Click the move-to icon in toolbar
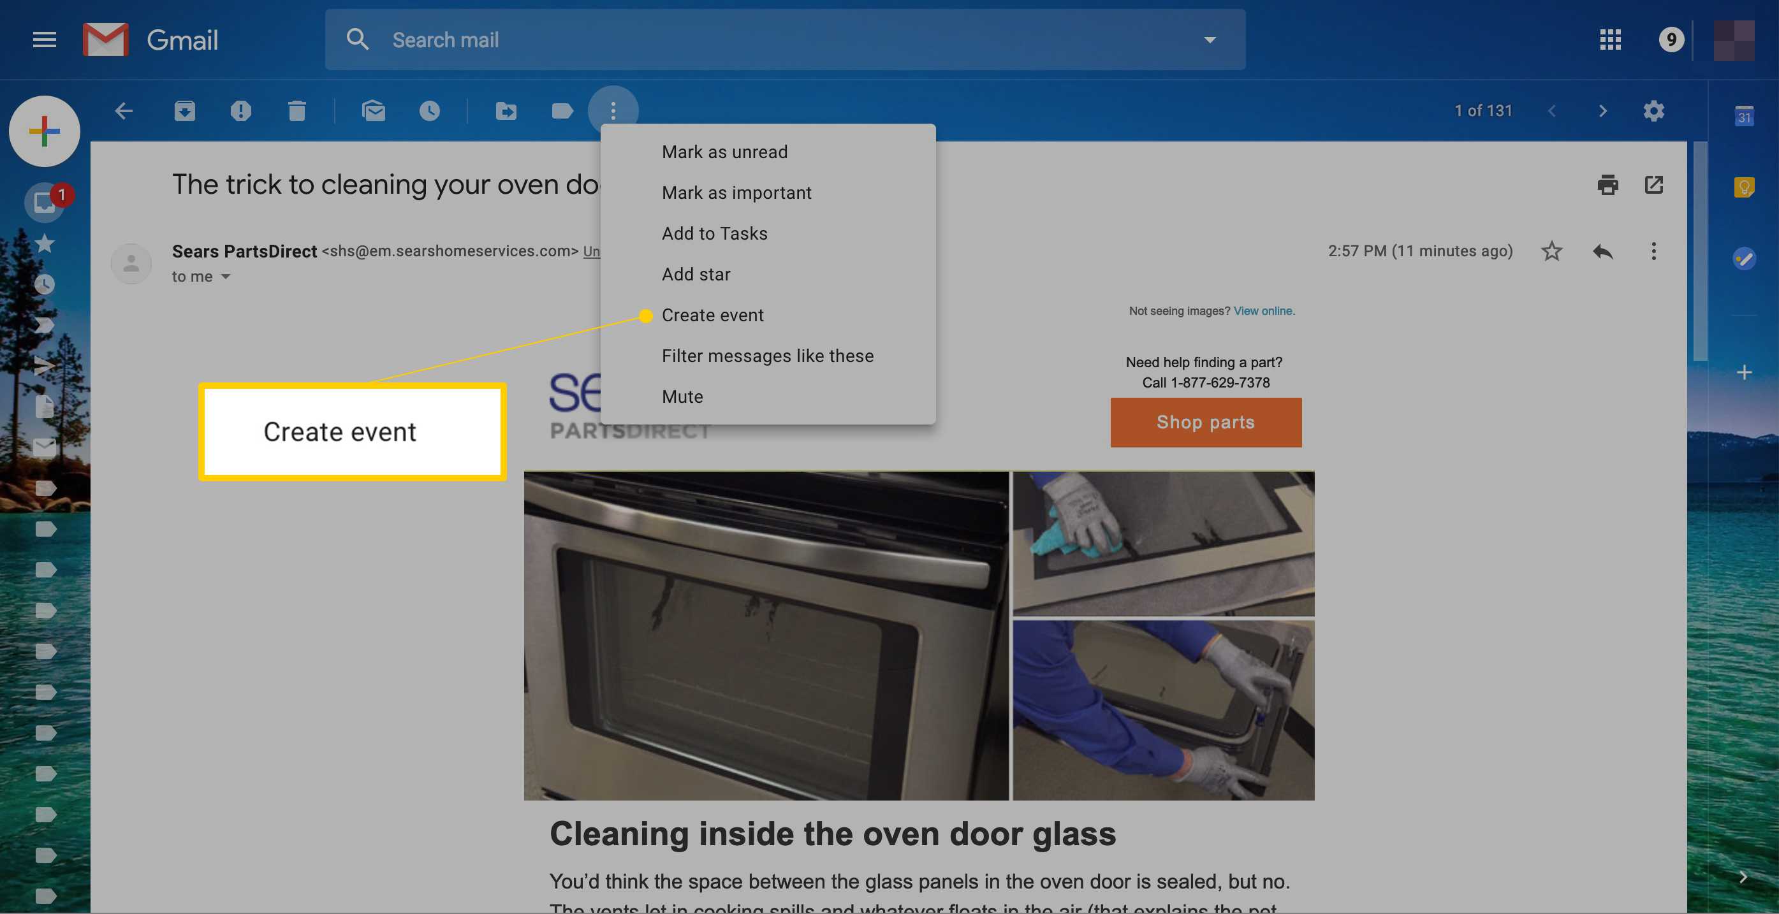The image size is (1779, 914). pos(505,110)
